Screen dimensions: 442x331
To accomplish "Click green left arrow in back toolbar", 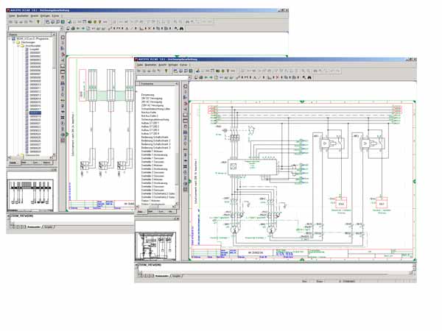I will (78, 29).
